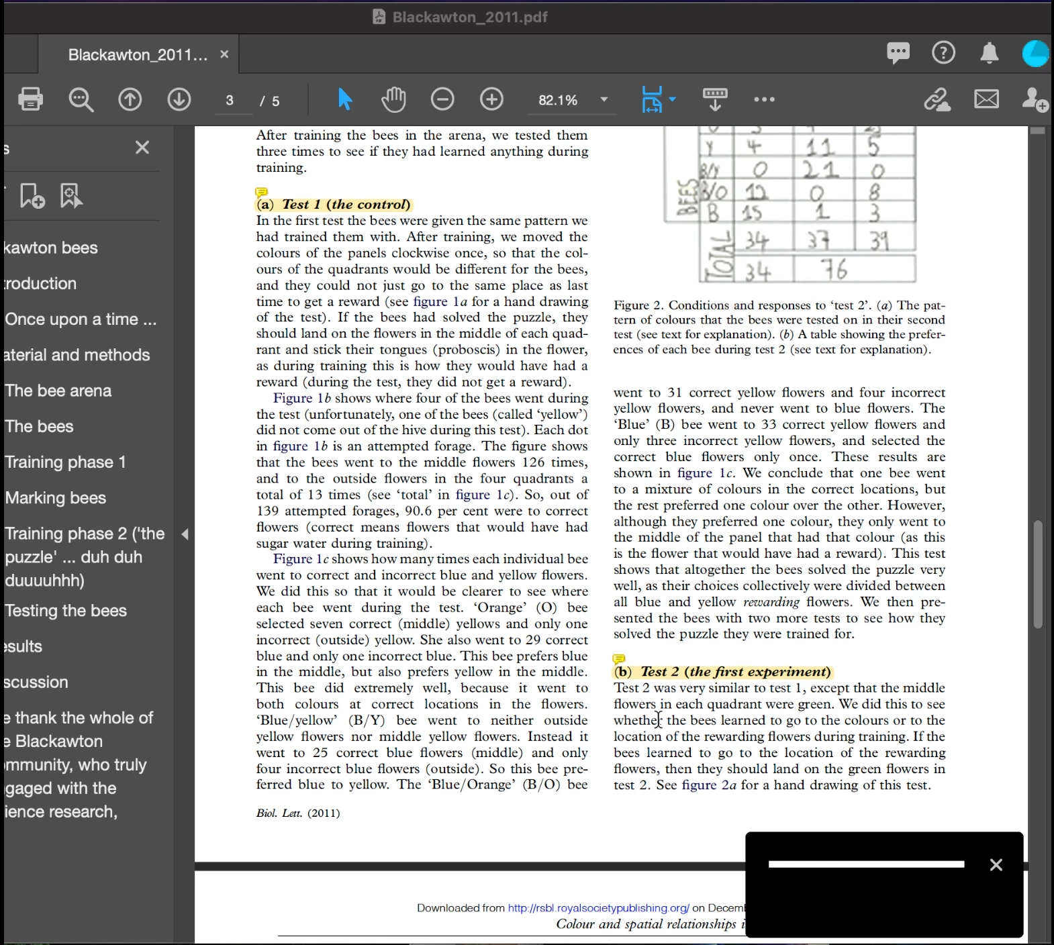Open more tools ellipsis menu
This screenshot has width=1054, height=945.
click(x=764, y=99)
